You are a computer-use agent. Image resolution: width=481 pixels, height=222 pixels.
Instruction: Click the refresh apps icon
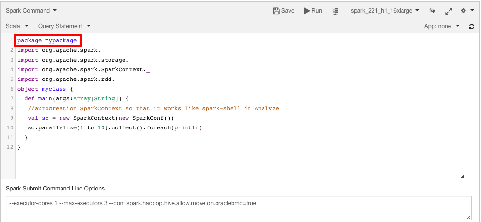coord(472,26)
